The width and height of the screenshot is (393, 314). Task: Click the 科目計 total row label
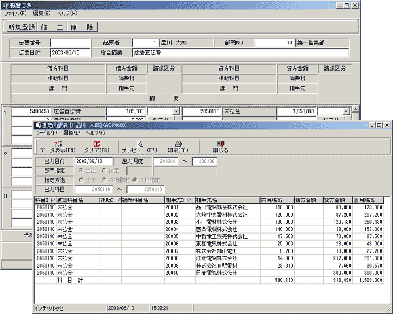pos(69,280)
